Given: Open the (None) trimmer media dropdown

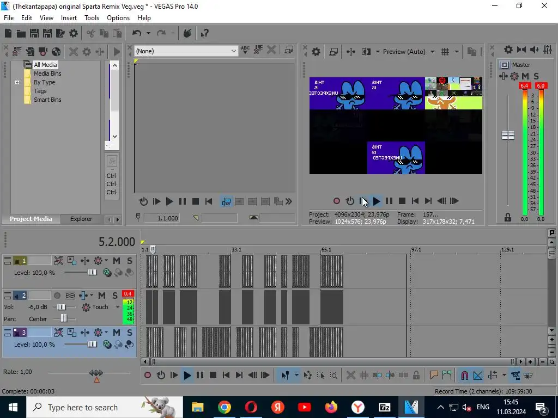Looking at the screenshot, I should tap(186, 51).
